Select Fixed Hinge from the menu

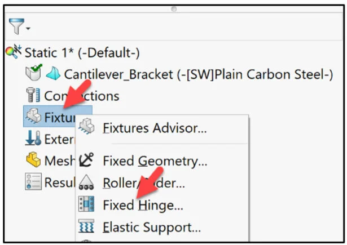click(x=143, y=206)
